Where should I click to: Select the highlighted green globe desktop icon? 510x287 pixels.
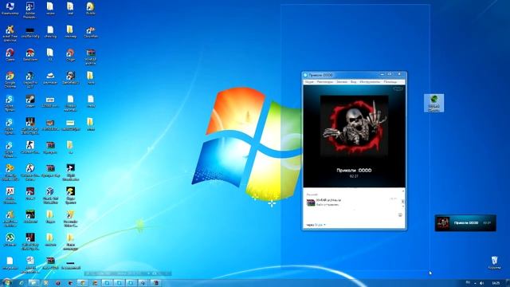[433, 103]
